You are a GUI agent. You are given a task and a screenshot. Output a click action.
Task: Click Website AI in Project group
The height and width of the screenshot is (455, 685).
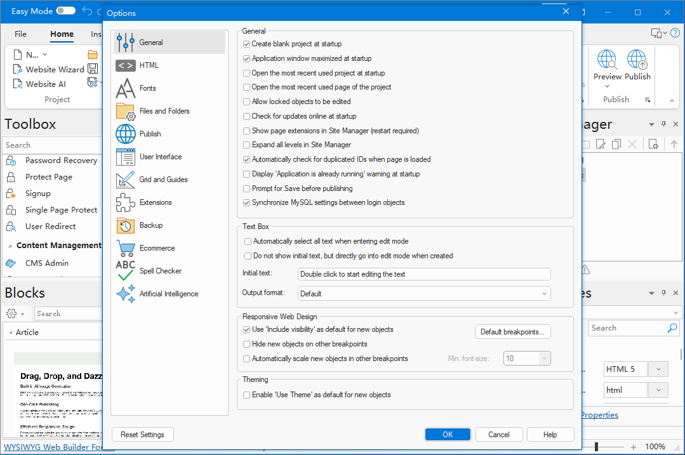(x=40, y=84)
